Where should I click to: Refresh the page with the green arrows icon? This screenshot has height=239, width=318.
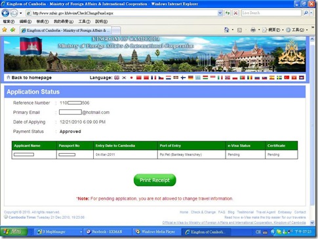click(x=228, y=13)
